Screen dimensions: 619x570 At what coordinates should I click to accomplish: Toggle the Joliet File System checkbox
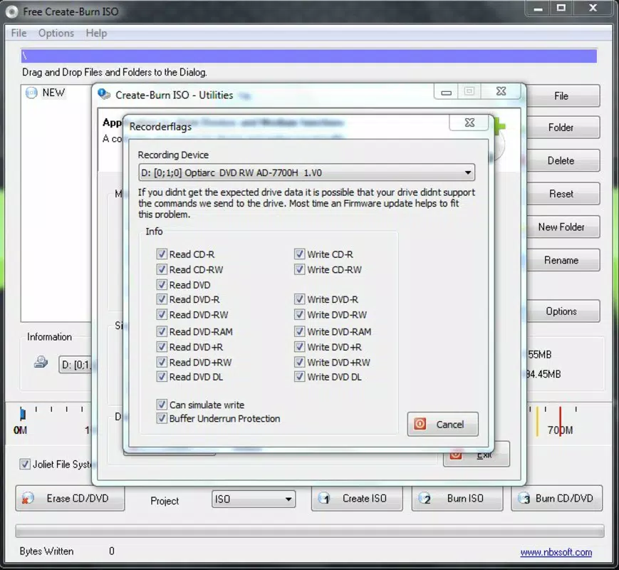click(x=25, y=464)
